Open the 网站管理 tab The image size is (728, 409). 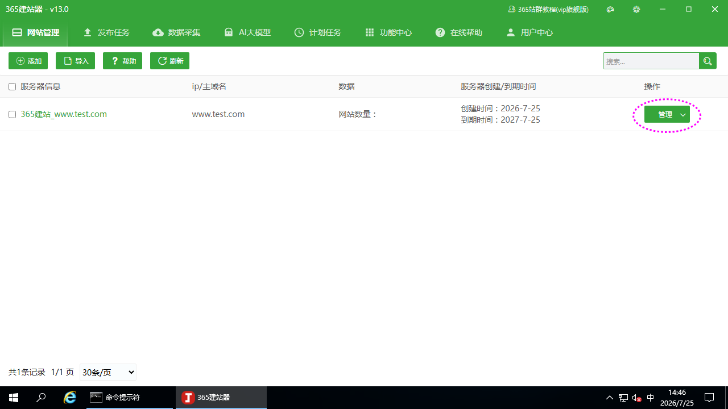pyautogui.click(x=35, y=32)
